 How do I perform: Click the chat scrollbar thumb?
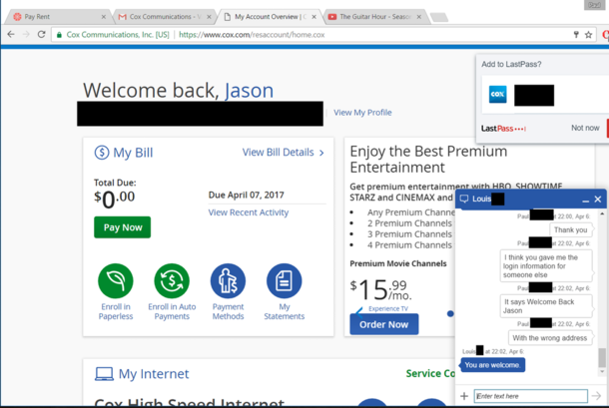(x=602, y=357)
